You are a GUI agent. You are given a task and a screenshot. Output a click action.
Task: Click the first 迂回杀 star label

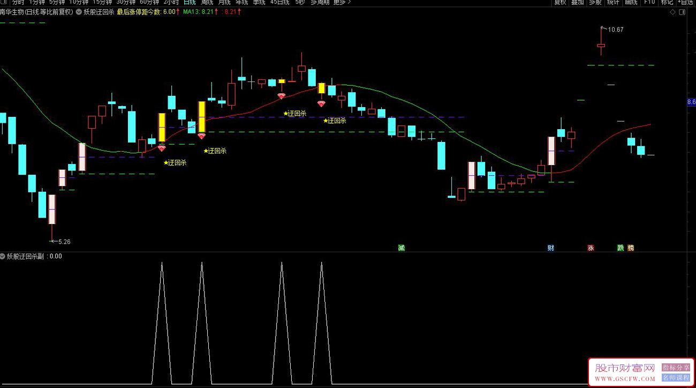click(x=175, y=162)
